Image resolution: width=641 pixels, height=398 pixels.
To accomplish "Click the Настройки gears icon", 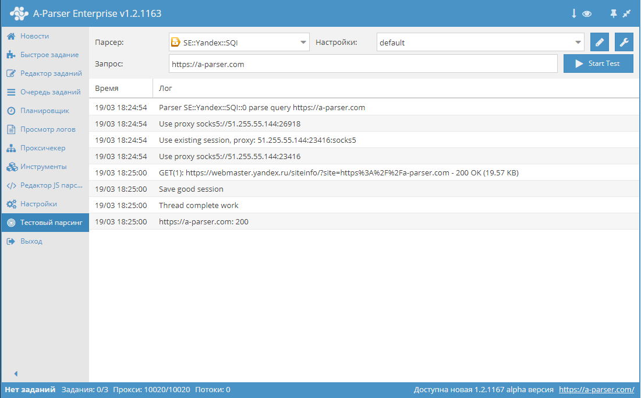I will [x=11, y=204].
